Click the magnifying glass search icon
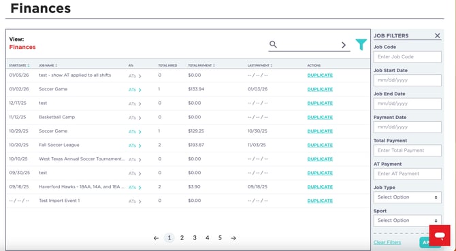456x251 pixels. (273, 44)
